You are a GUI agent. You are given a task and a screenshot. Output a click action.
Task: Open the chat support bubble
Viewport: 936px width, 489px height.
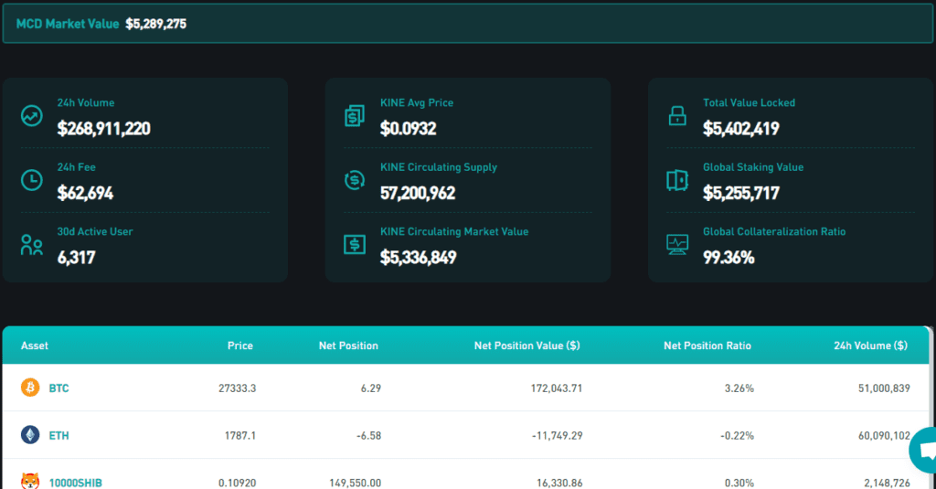(924, 451)
